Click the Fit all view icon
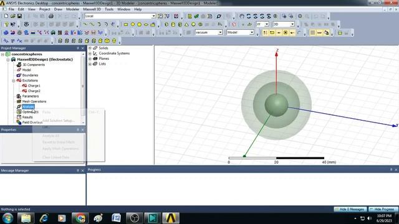The width and height of the screenshot is (399, 224). pos(300,16)
